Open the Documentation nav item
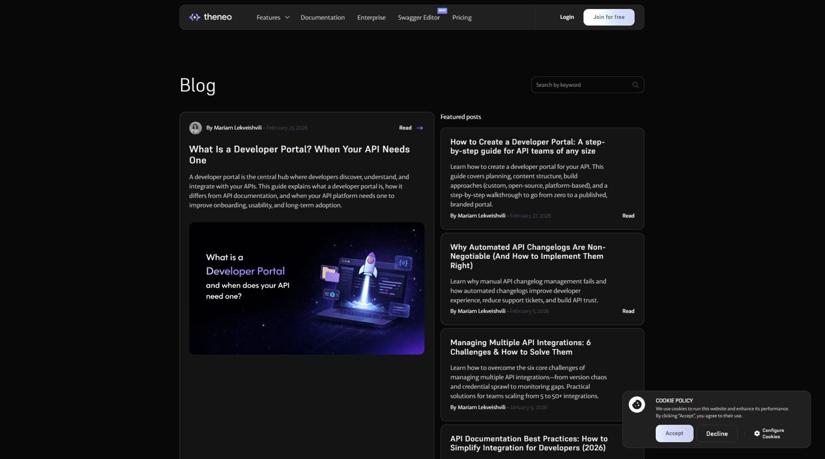Screen dimensions: 825x459 pyautogui.click(x=322, y=18)
